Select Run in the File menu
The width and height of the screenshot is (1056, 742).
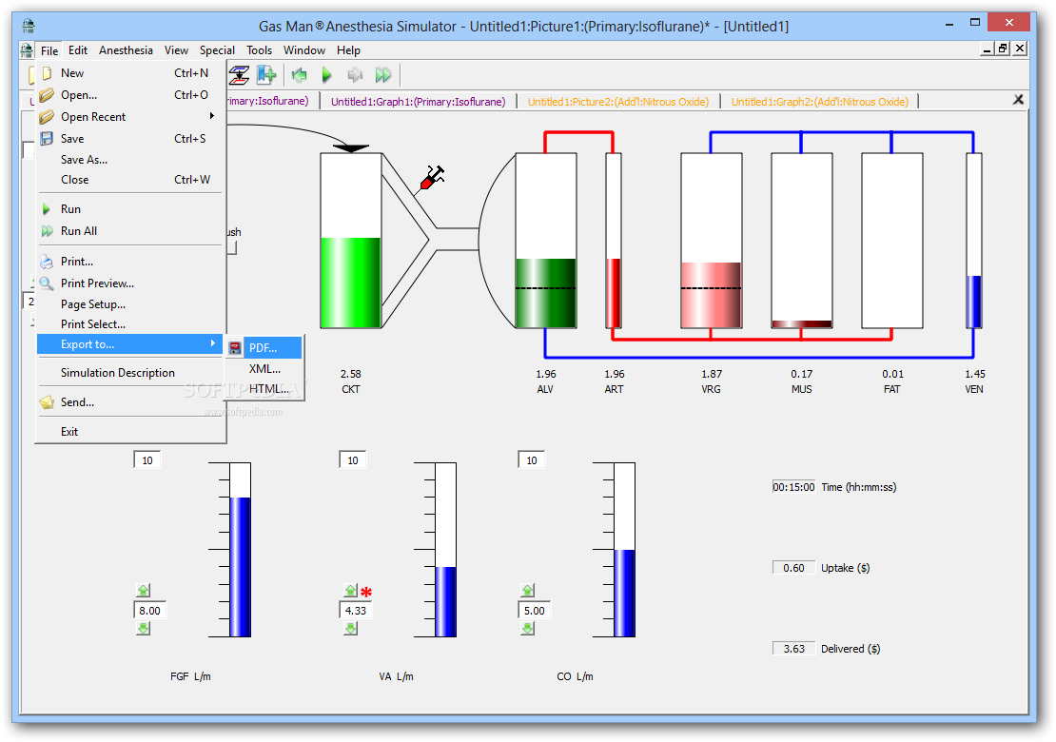click(x=130, y=209)
